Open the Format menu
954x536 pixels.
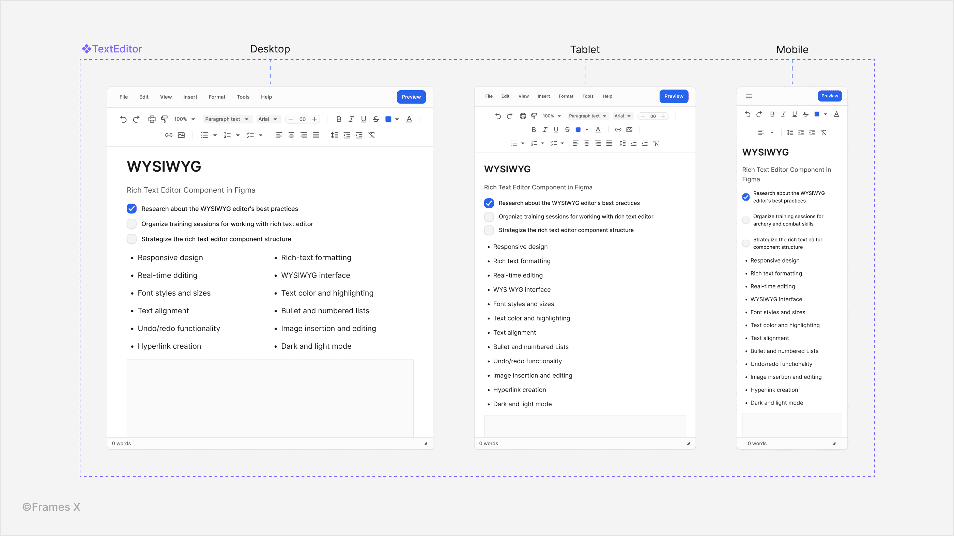pyautogui.click(x=217, y=96)
